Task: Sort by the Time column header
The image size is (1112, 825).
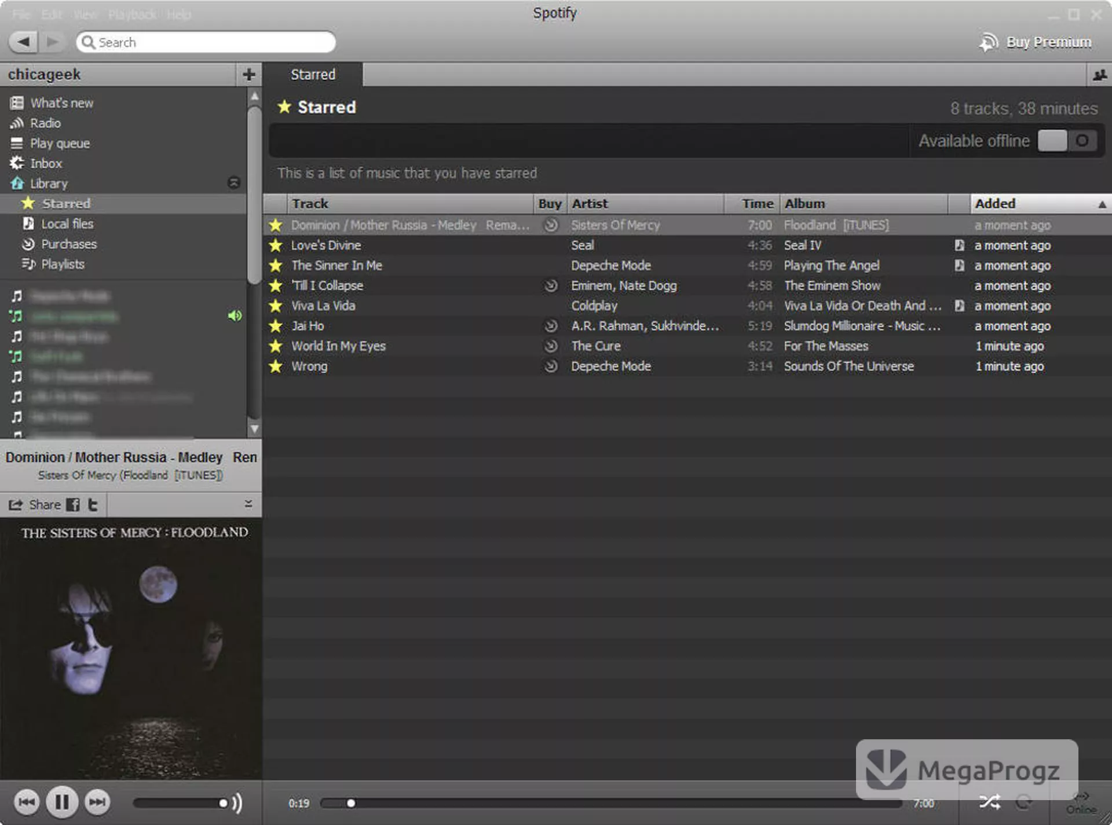Action: click(752, 204)
